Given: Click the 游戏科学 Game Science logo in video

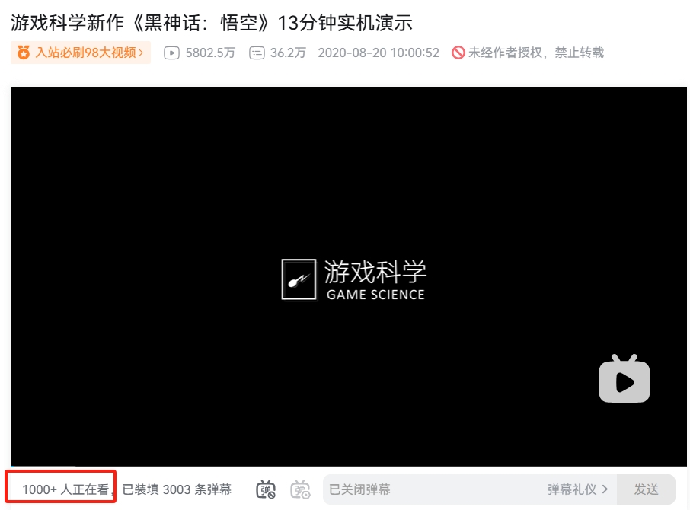Looking at the screenshot, I should pos(354,279).
